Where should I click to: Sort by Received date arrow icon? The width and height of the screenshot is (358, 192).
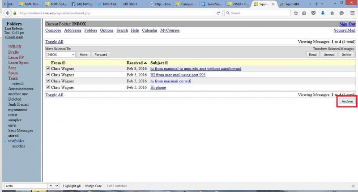(145, 63)
